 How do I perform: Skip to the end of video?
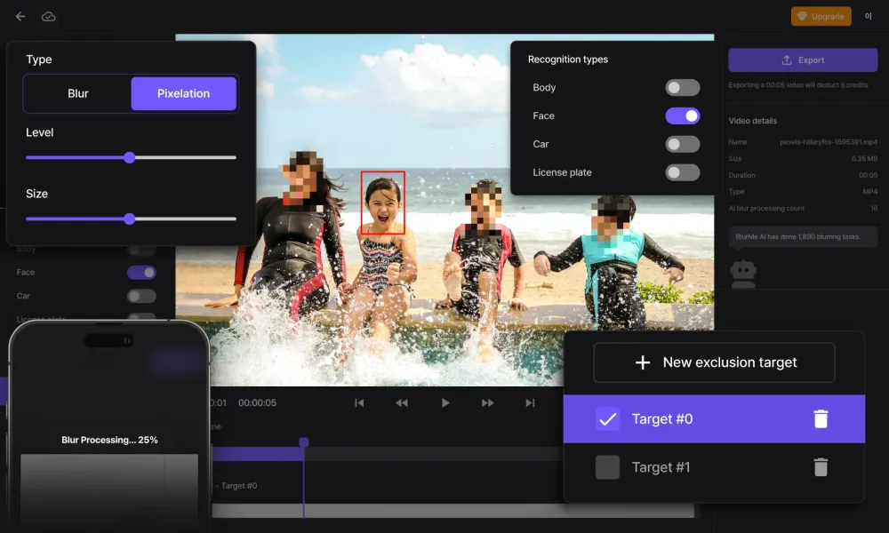pyautogui.click(x=530, y=403)
